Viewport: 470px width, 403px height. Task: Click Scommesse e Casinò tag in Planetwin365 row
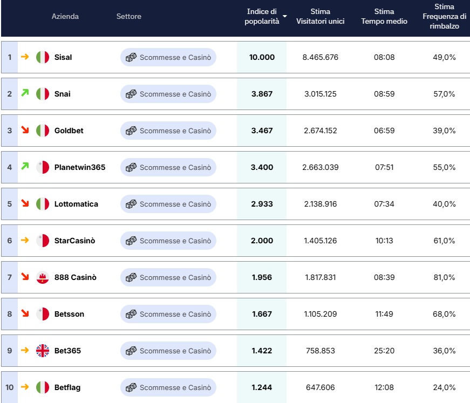168,167
